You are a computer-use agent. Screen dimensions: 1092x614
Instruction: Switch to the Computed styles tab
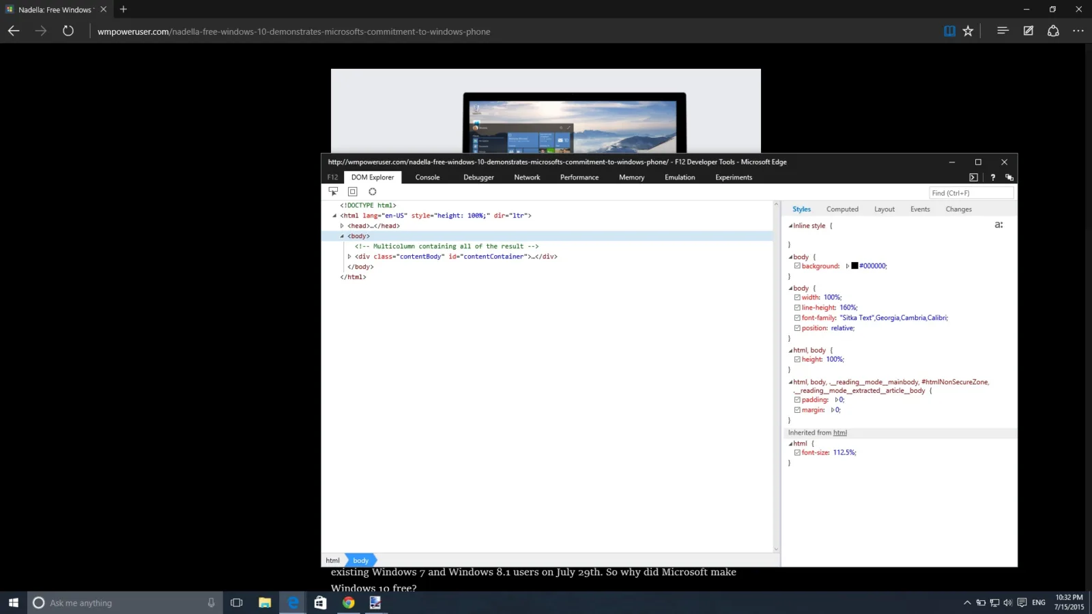842,209
